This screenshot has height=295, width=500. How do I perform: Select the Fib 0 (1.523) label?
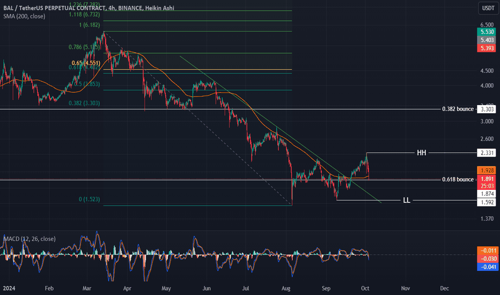[89, 200]
